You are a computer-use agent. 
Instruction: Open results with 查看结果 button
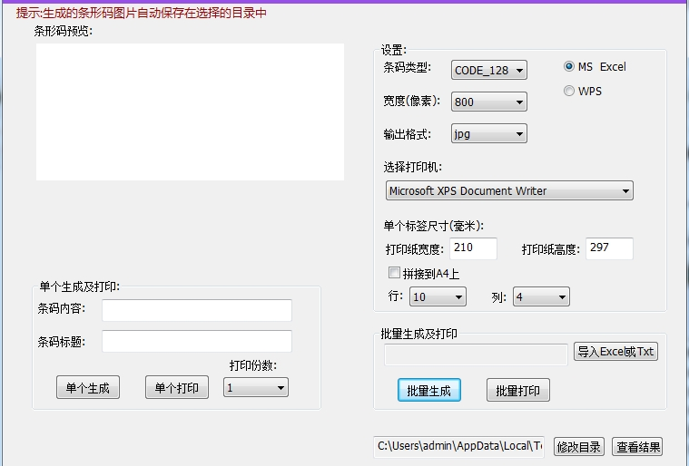tap(637, 447)
